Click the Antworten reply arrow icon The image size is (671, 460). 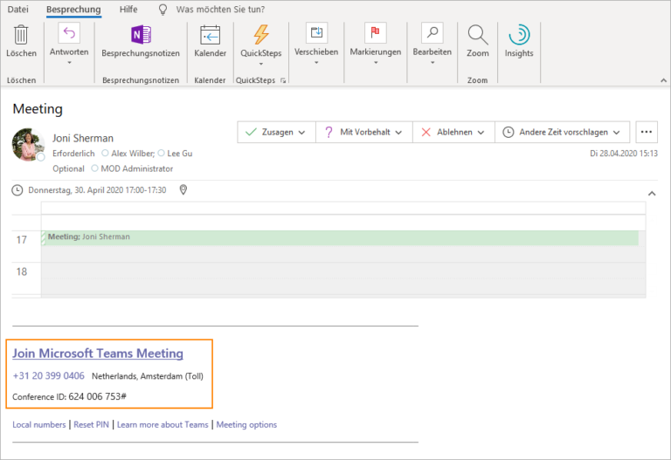[69, 33]
